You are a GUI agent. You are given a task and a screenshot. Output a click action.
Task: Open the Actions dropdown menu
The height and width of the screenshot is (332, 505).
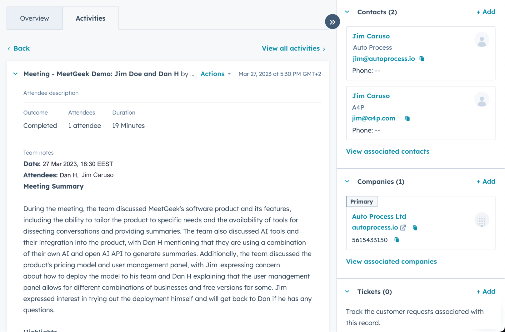pyautogui.click(x=216, y=74)
